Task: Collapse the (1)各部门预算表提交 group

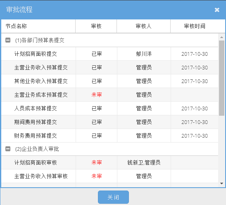Action: (8, 40)
